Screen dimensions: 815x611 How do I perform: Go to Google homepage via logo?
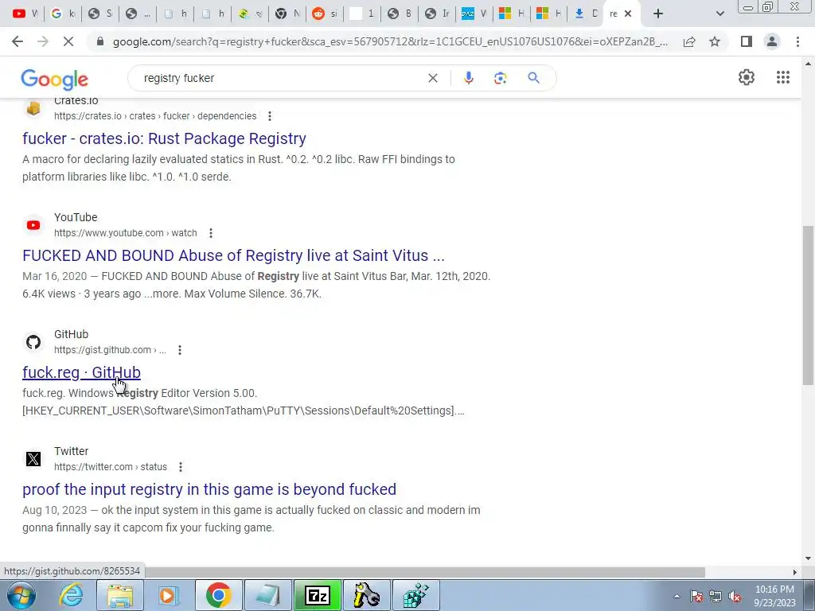click(x=55, y=79)
